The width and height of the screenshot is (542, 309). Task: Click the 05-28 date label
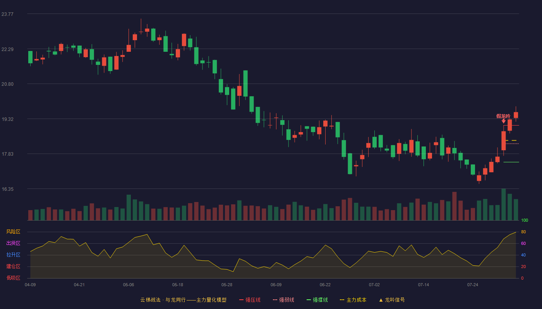coord(227,285)
